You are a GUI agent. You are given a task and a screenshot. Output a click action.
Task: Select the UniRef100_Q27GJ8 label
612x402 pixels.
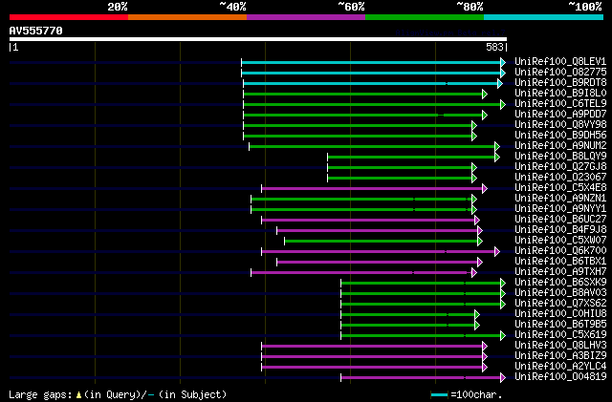click(560, 166)
